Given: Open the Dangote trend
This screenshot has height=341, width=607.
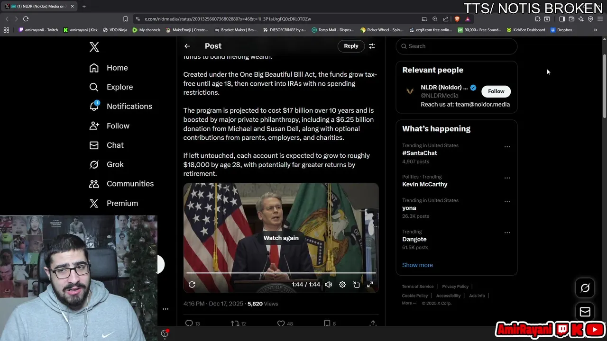Looking at the screenshot, I should click(414, 239).
